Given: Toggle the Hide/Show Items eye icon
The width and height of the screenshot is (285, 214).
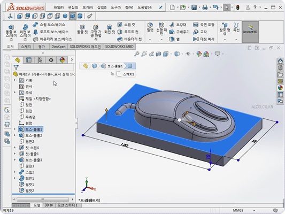Looking at the screenshot, I should point(188,54).
